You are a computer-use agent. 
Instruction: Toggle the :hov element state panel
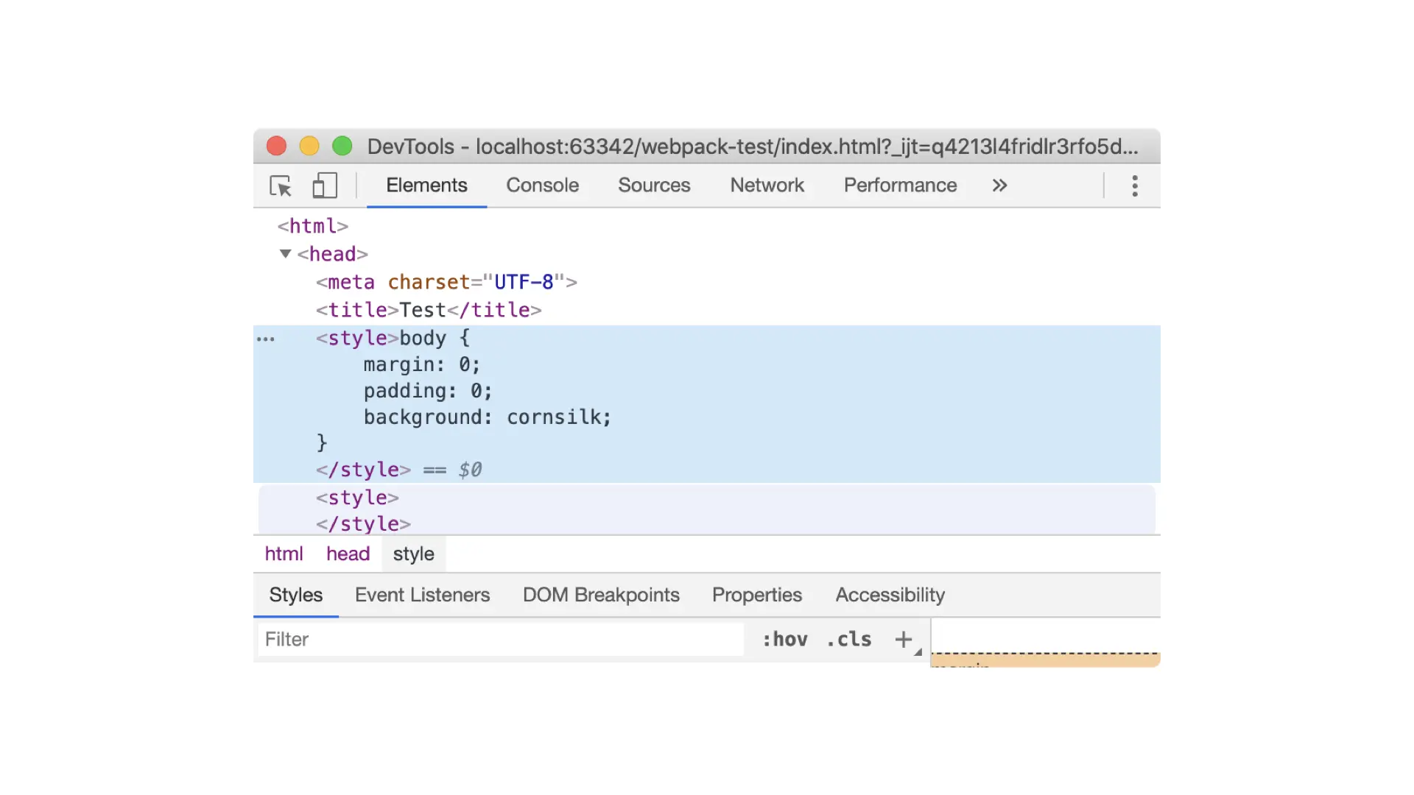tap(784, 639)
